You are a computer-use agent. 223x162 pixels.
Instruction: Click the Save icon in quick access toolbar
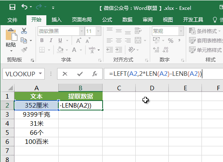[x=12, y=7]
